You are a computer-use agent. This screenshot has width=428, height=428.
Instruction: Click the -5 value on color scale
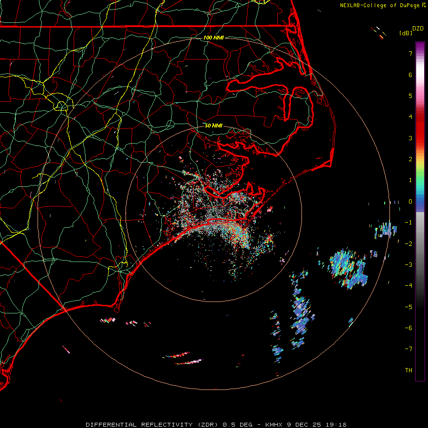[409, 307]
